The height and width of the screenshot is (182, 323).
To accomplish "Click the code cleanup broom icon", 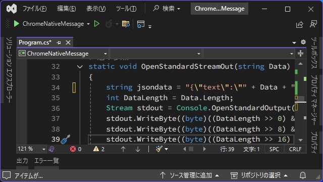I will pyautogui.click(x=159, y=149).
